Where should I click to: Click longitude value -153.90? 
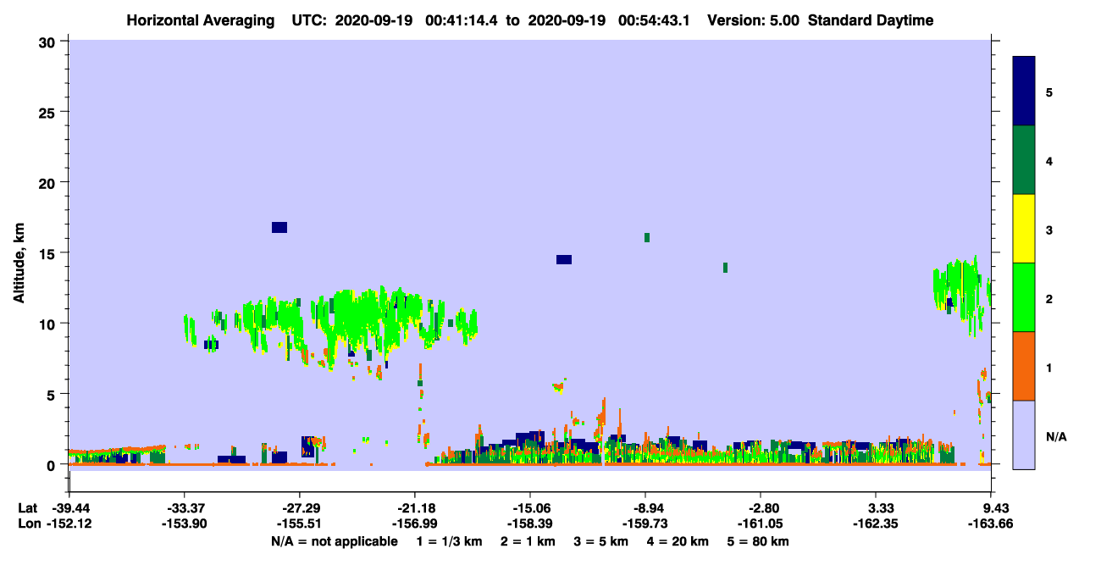point(184,523)
